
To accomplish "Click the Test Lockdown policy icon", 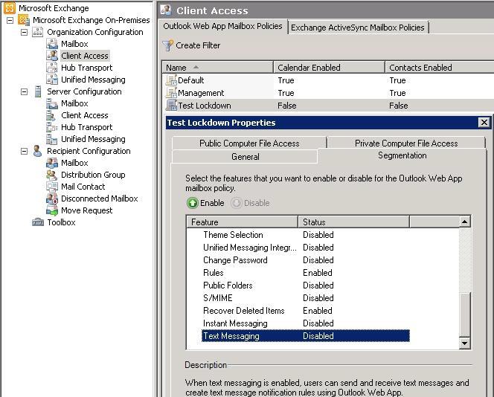I will [171, 106].
